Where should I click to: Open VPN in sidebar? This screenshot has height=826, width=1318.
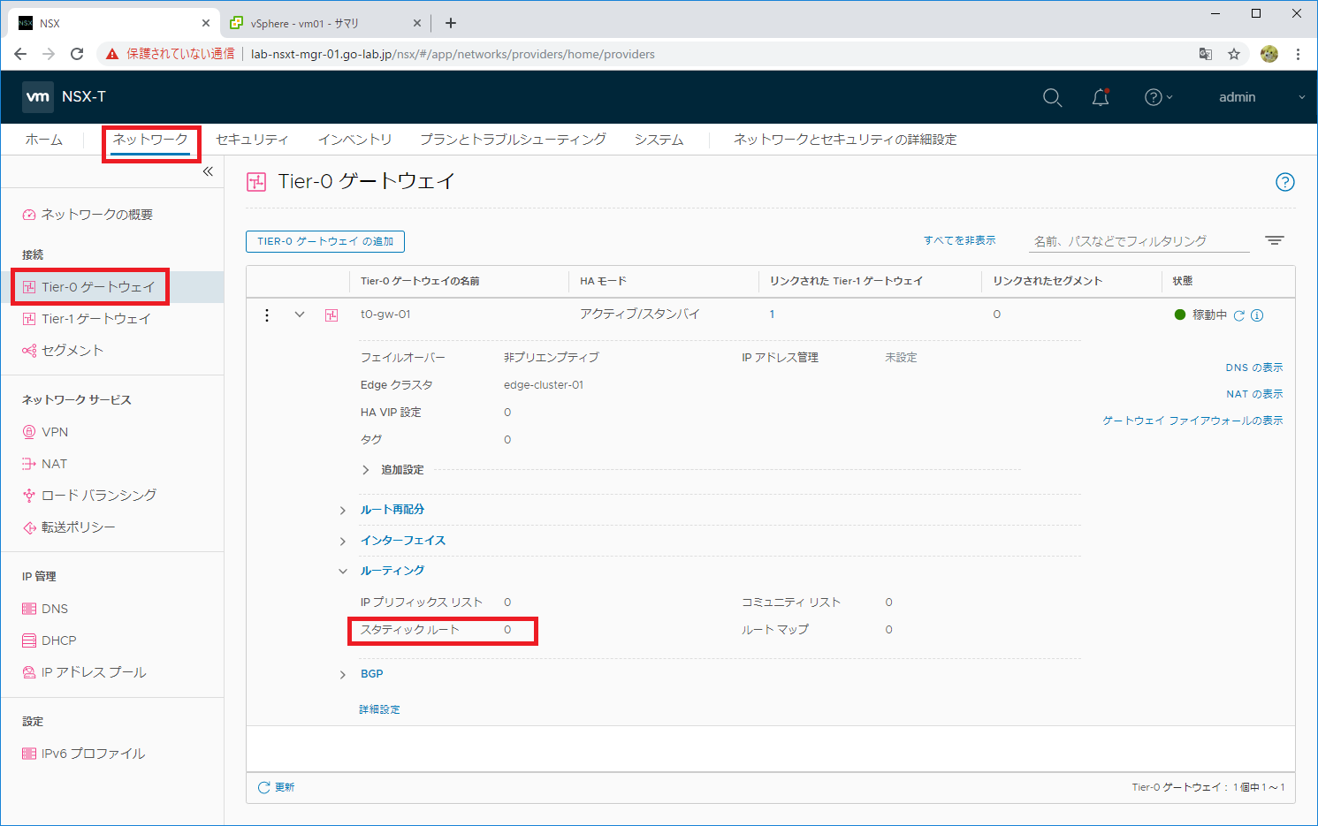tap(54, 432)
